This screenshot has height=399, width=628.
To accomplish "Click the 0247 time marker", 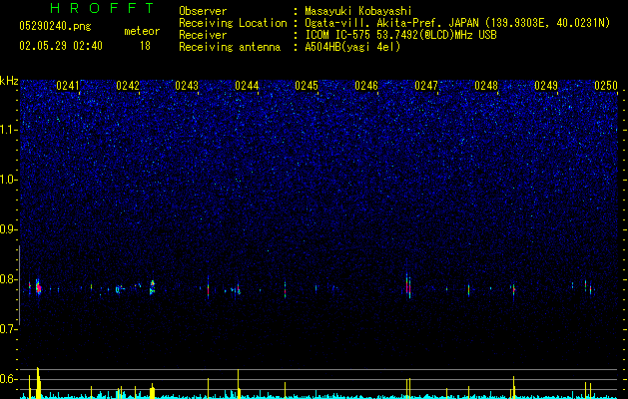I will [426, 86].
